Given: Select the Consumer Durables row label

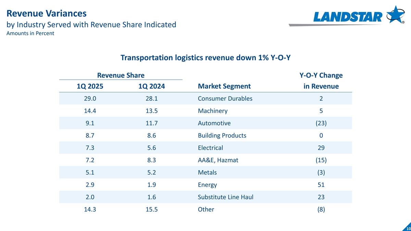Looking at the screenshot, I should 225,99.
